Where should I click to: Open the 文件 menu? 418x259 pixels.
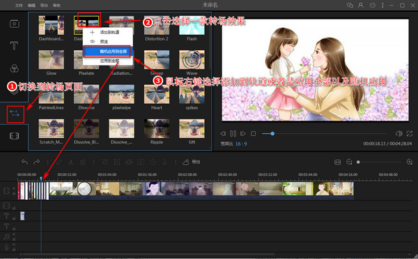tap(19, 6)
